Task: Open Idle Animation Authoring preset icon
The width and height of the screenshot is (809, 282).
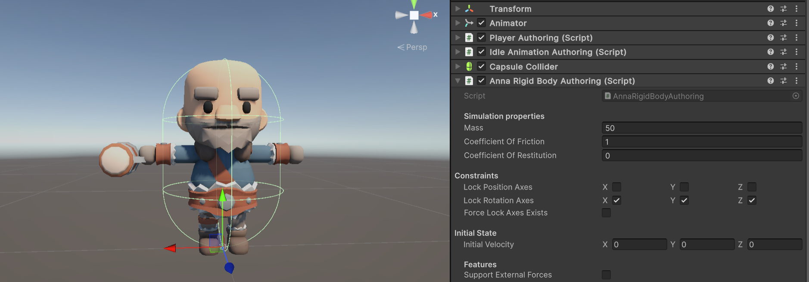Action: [784, 52]
